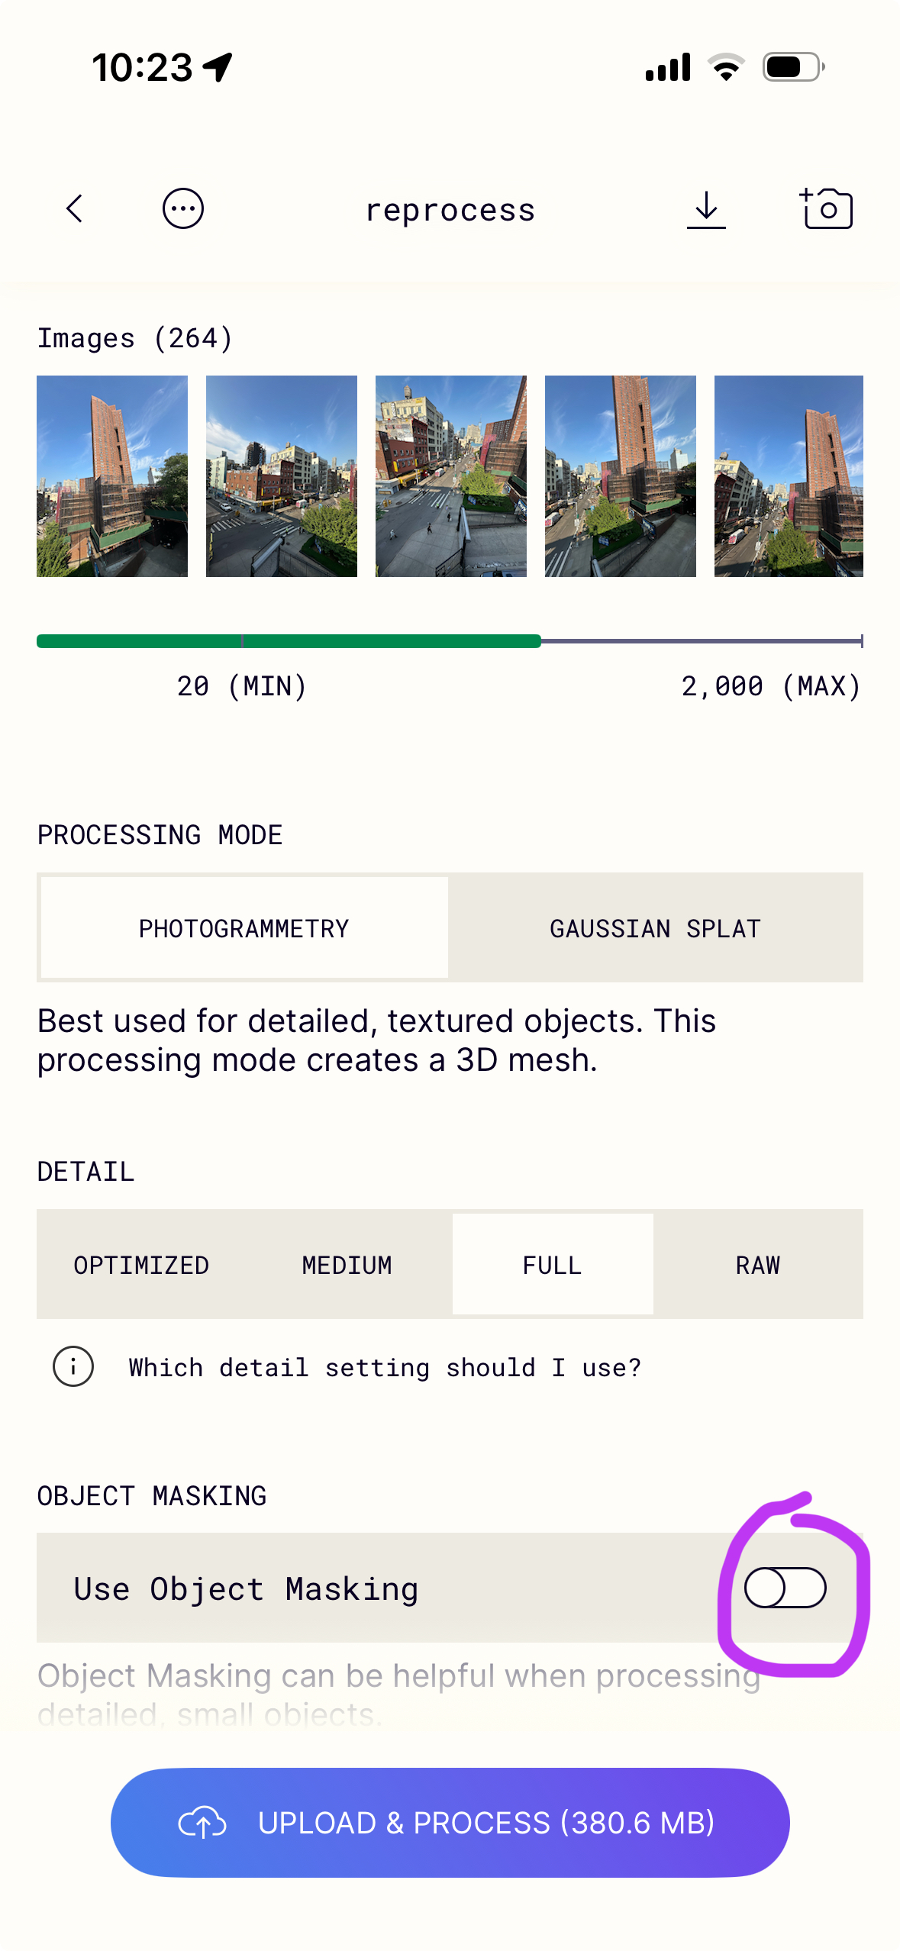The image size is (900, 1951).
Task: Select Raw detail level
Action: [x=757, y=1265]
